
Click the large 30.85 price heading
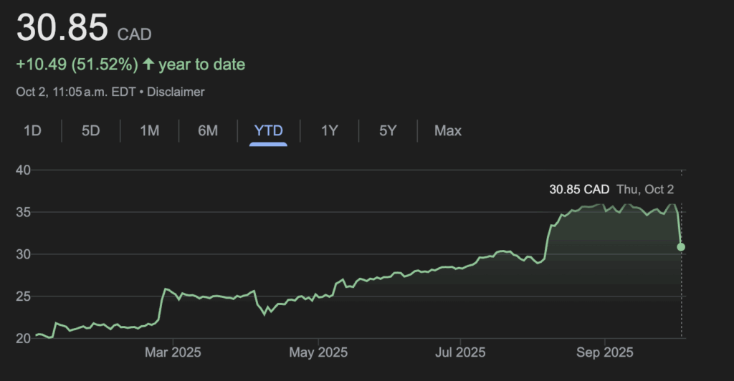(x=62, y=29)
